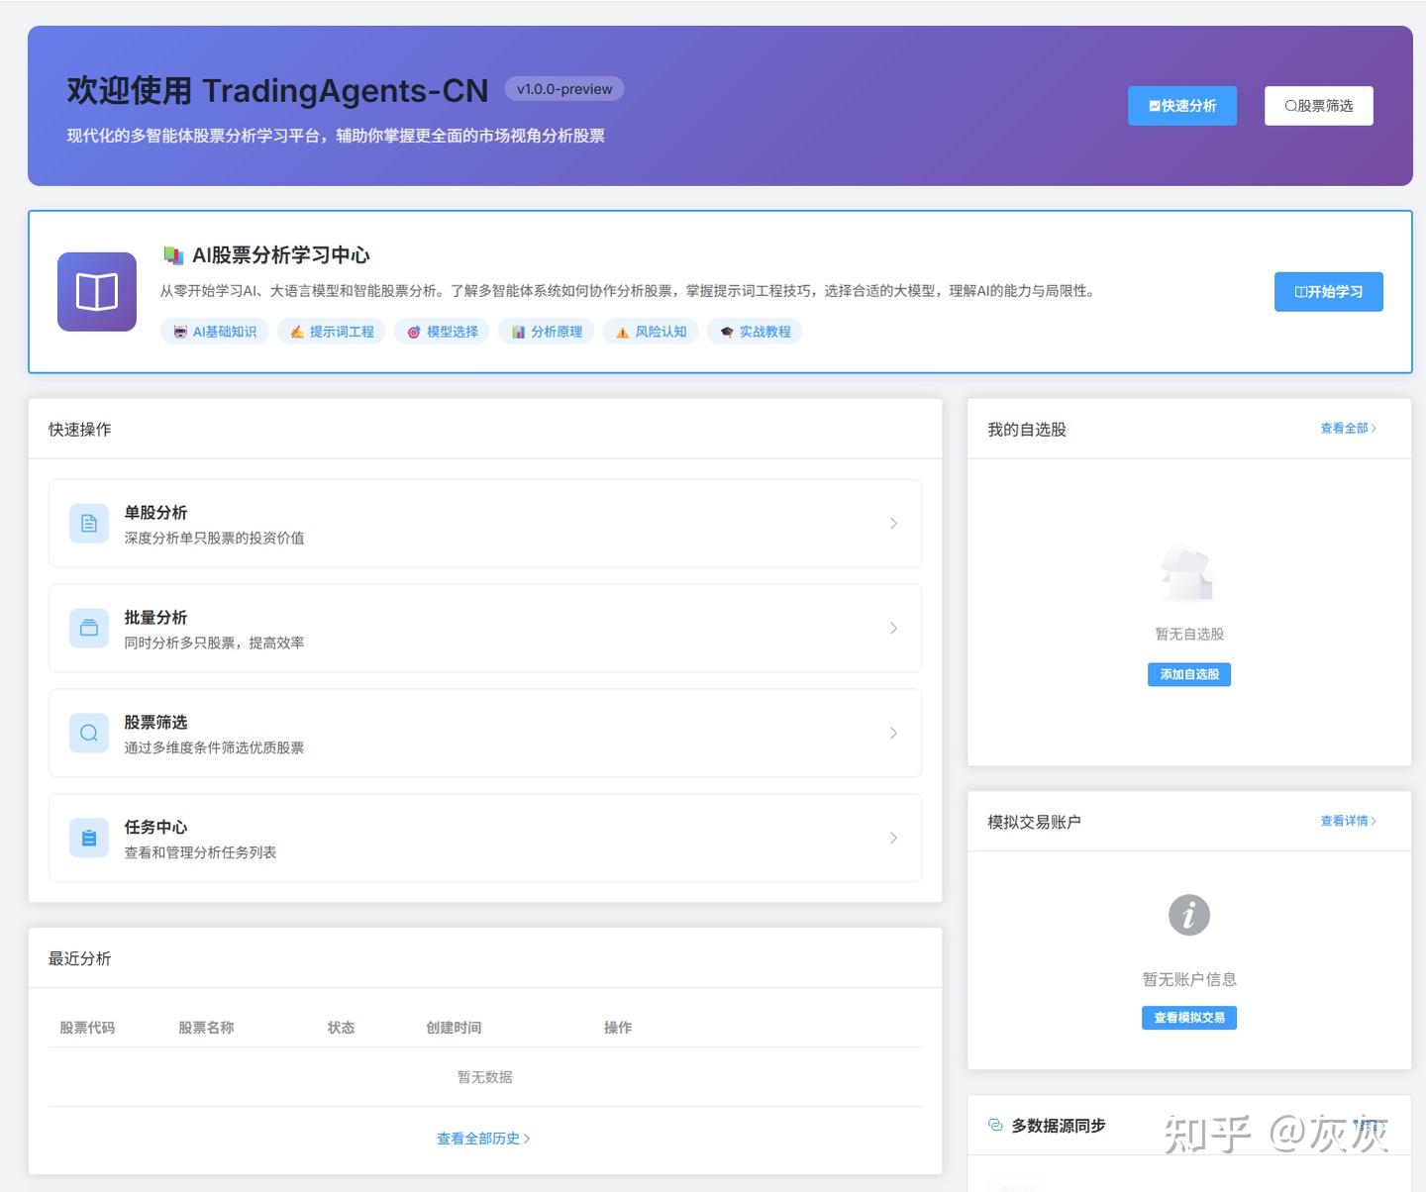Click the 多数据源同步 link sync icon
This screenshot has width=1426, height=1192.
pyautogui.click(x=994, y=1125)
